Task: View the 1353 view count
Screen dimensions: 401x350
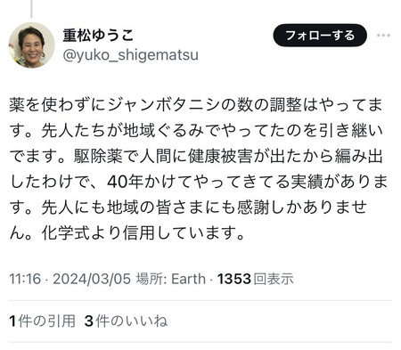Action: (234, 279)
